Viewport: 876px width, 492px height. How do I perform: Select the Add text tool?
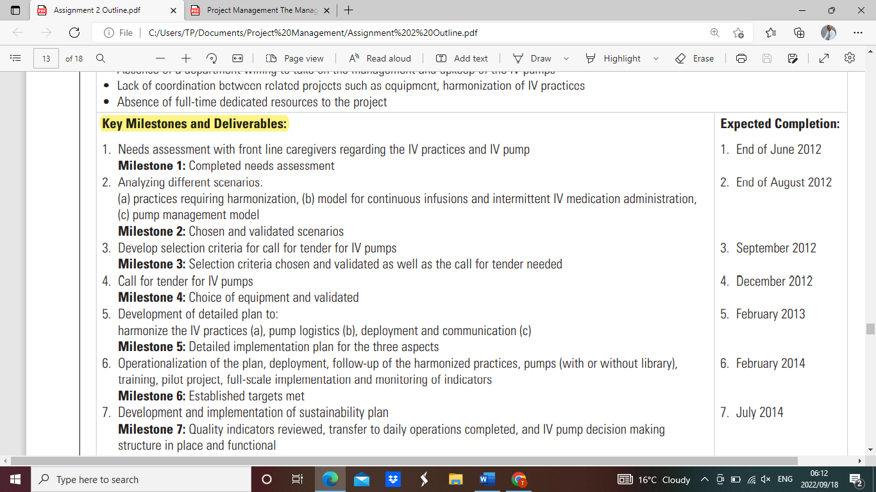[x=463, y=58]
